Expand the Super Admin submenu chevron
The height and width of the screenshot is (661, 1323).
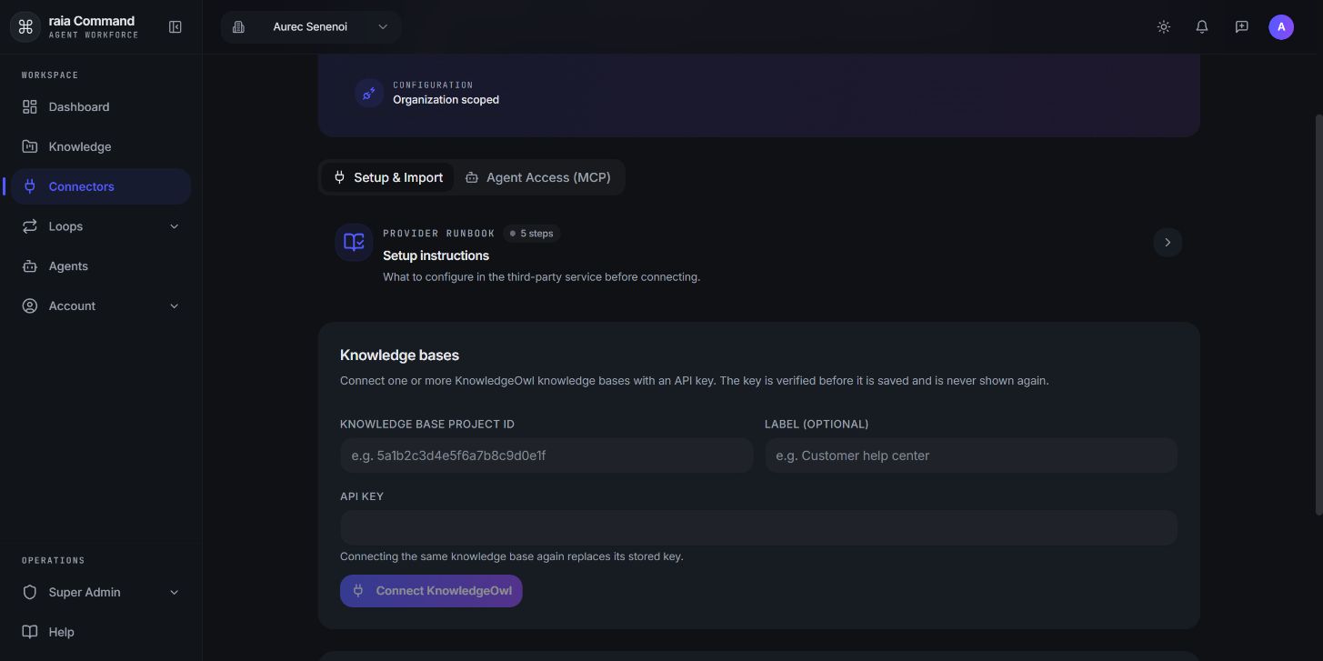175,592
